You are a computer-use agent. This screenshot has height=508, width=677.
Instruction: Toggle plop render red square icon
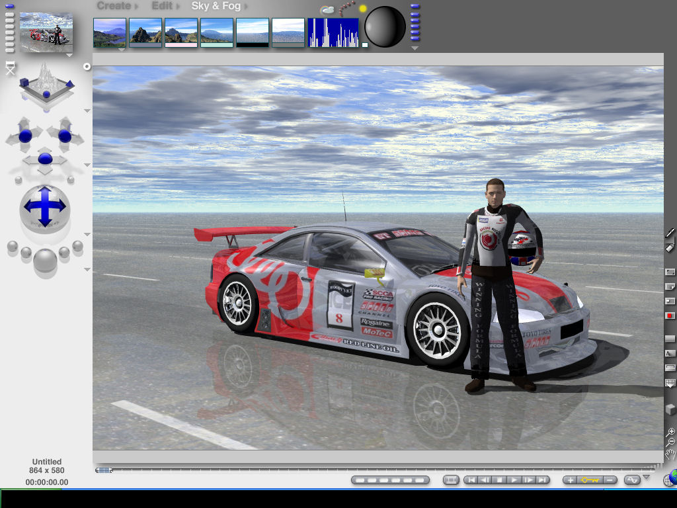coord(670,316)
